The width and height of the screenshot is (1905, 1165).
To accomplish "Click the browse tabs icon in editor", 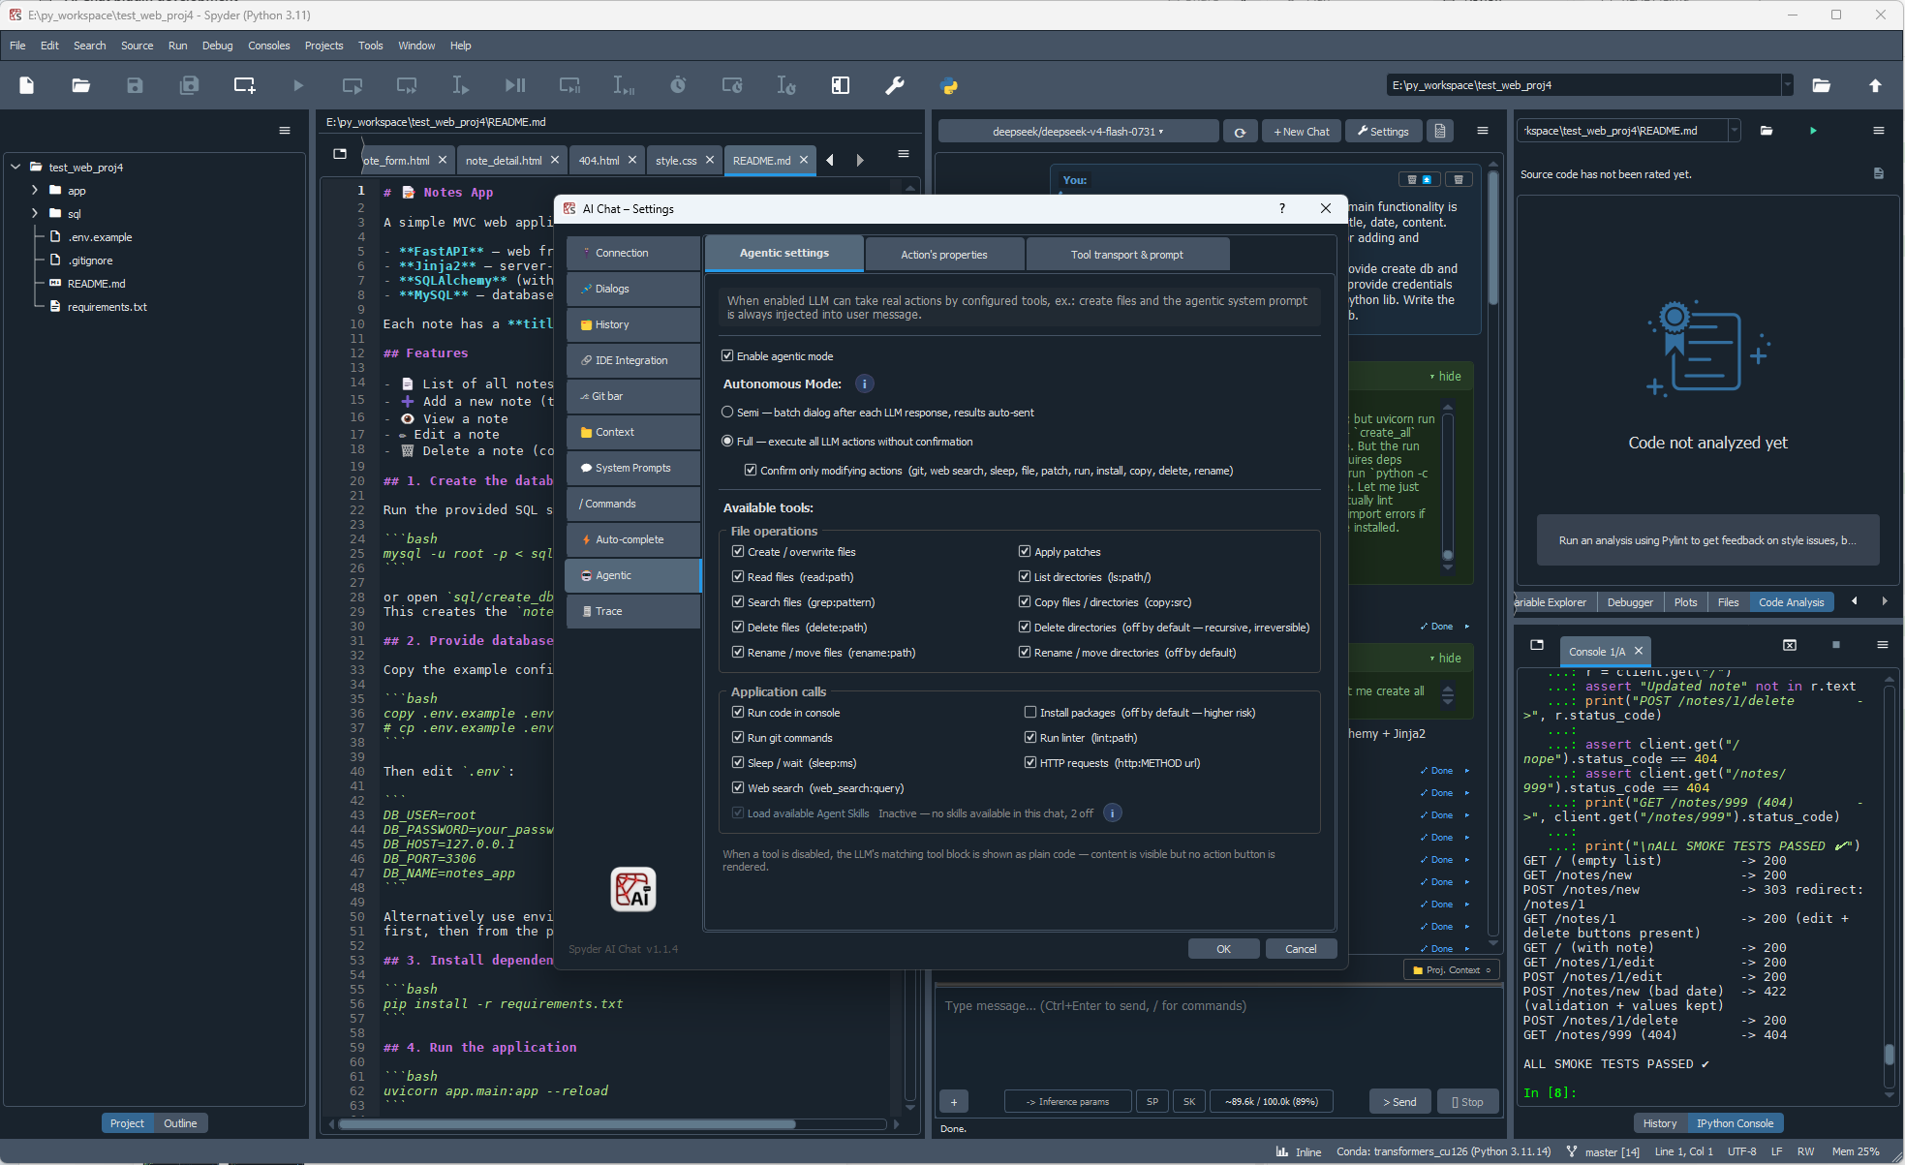I will 340,154.
